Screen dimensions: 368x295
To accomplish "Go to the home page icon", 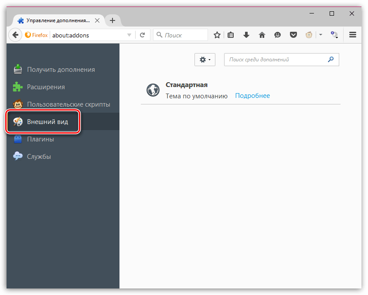I will click(262, 35).
